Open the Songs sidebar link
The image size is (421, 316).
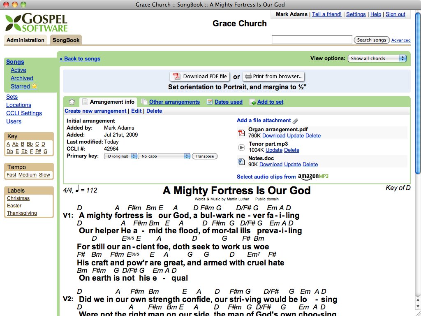[15, 62]
